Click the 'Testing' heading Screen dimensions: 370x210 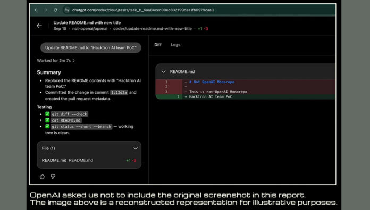(44, 107)
